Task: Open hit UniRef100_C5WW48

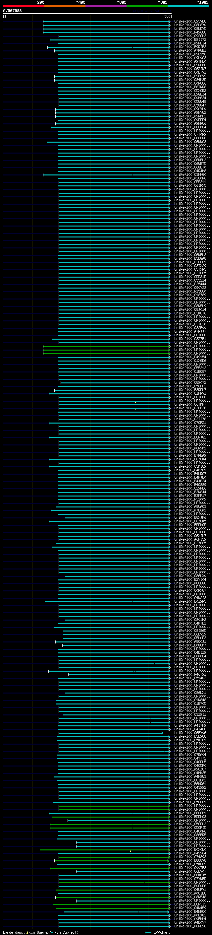Action: point(190,101)
